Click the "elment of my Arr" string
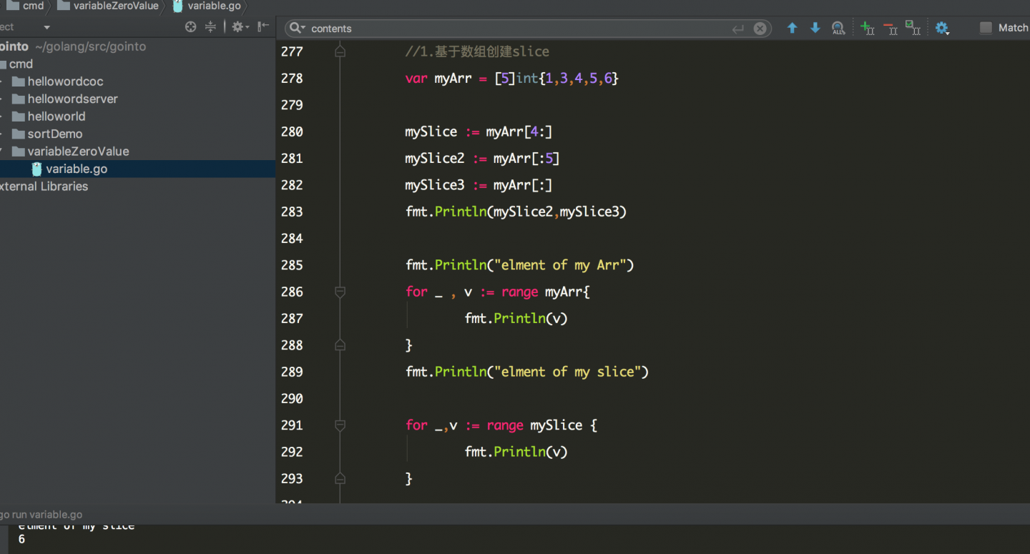This screenshot has height=554, width=1030. pyautogui.click(x=561, y=265)
